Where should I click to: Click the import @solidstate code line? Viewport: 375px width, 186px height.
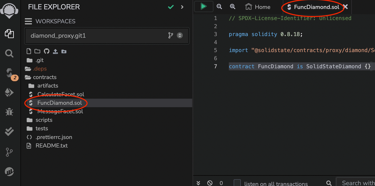[x=302, y=50]
